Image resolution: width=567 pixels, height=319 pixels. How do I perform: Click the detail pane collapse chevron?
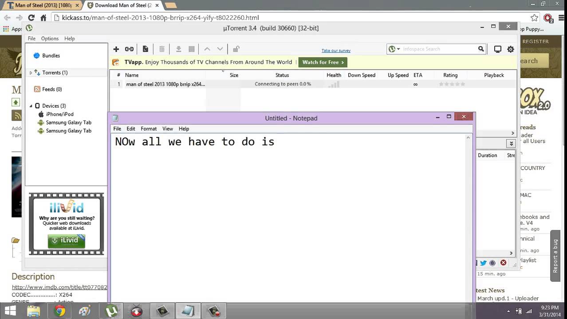[511, 144]
